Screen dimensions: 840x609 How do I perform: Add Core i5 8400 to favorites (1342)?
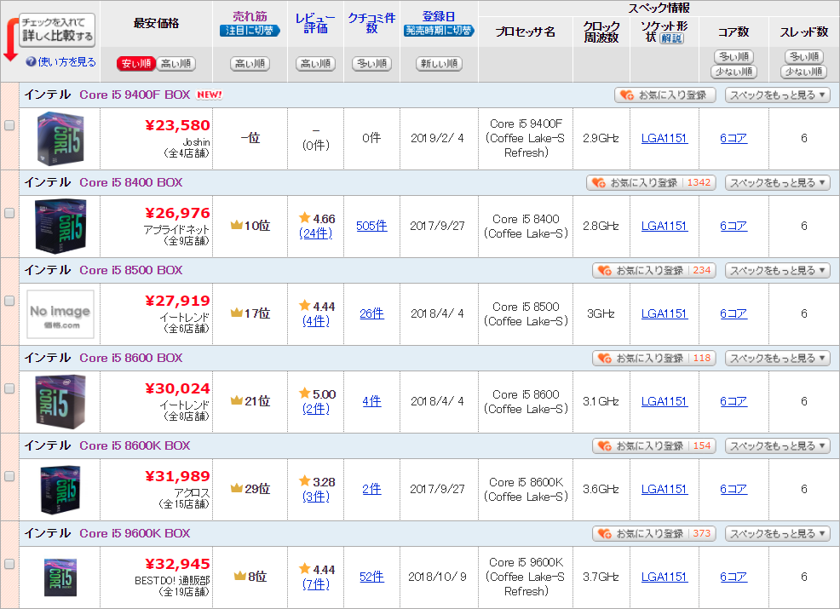pos(651,182)
